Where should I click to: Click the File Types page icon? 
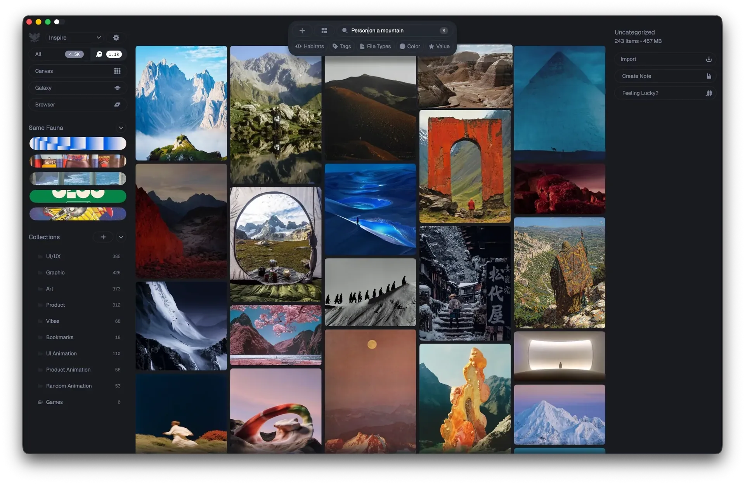[x=362, y=47]
